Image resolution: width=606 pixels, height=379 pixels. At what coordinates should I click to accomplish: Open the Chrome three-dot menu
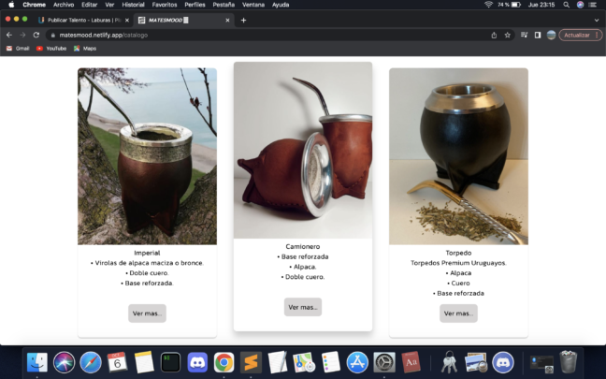point(599,35)
